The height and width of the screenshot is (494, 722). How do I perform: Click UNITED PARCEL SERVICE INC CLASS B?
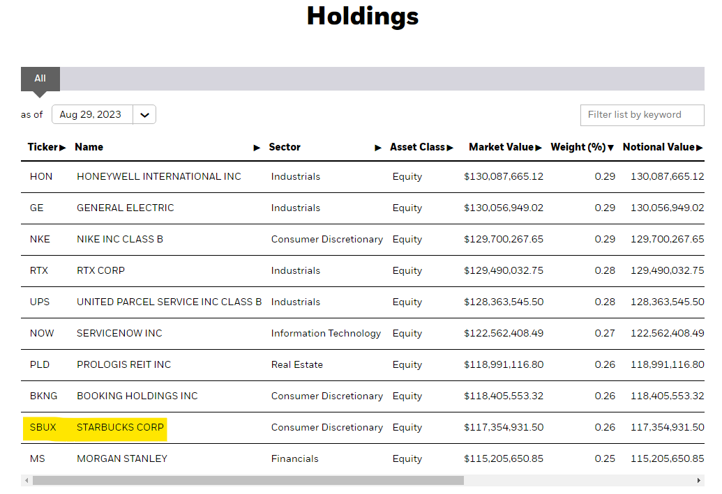click(169, 302)
